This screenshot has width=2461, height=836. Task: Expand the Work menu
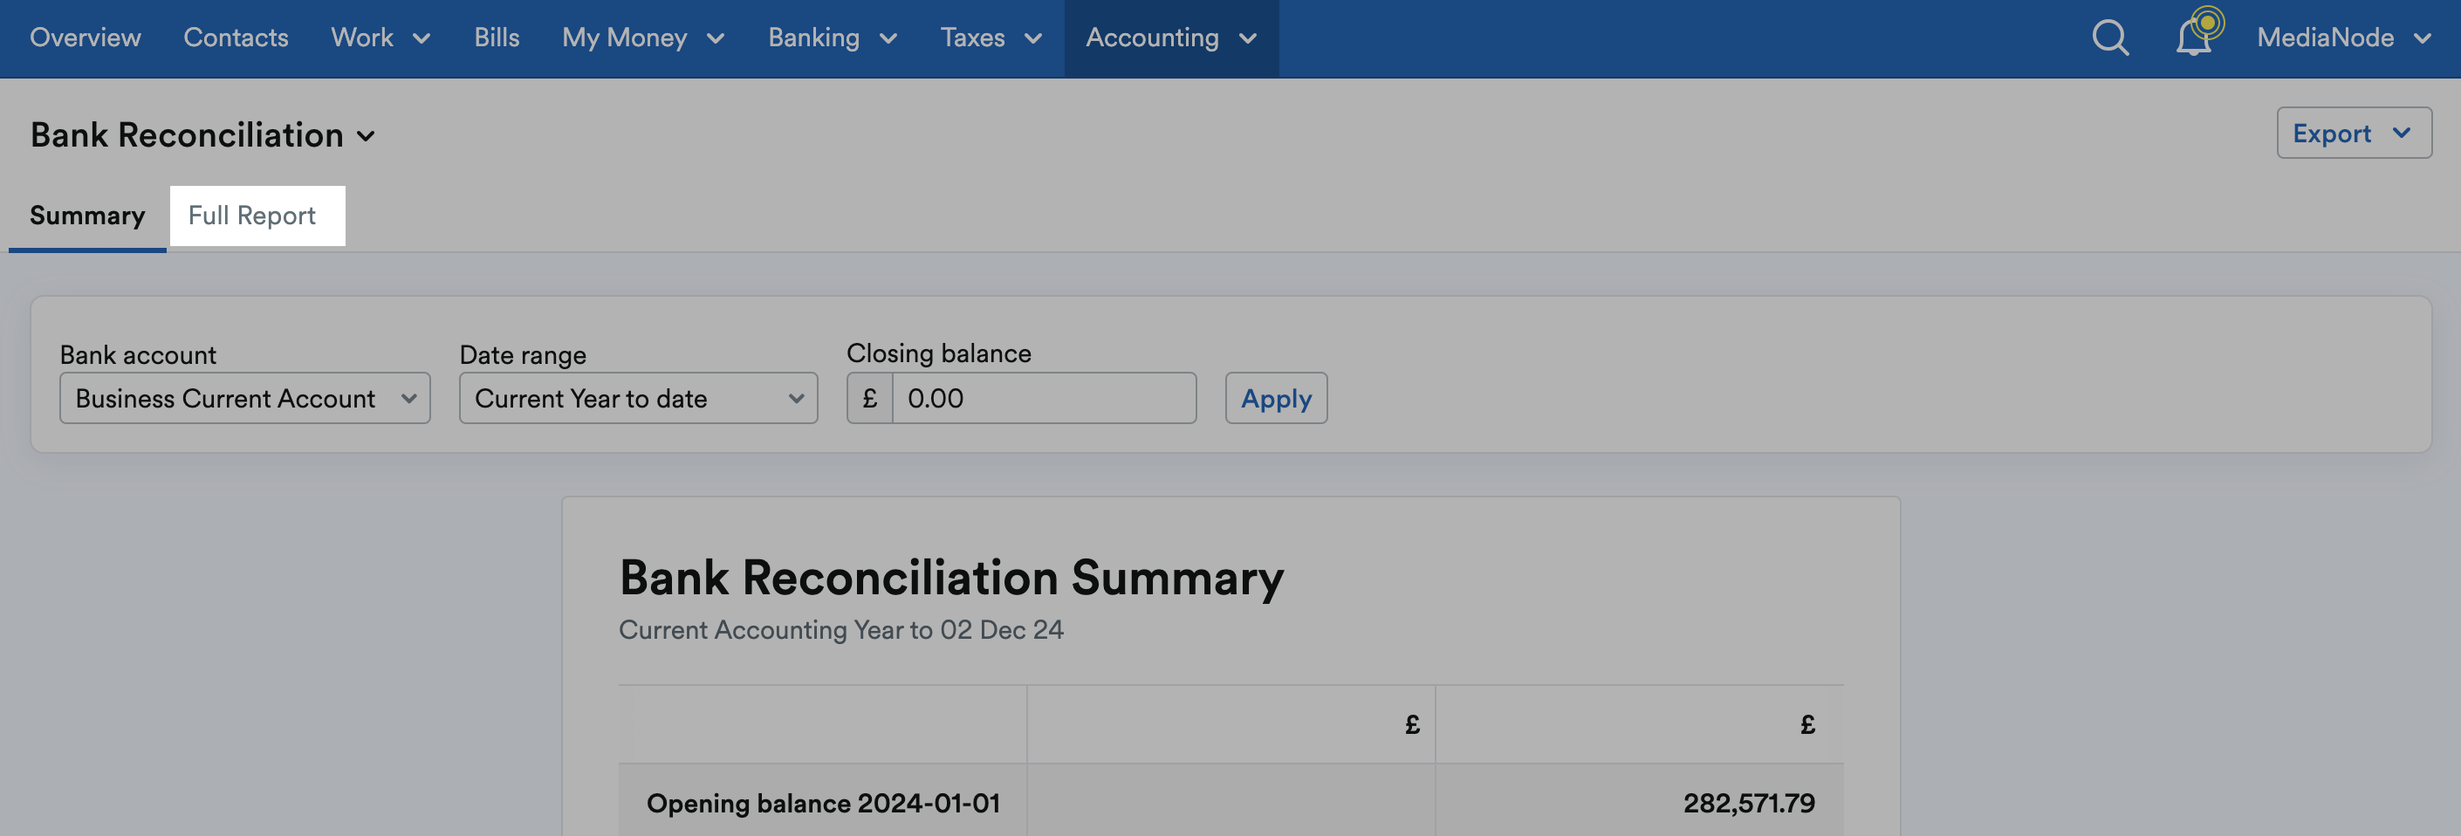(381, 38)
